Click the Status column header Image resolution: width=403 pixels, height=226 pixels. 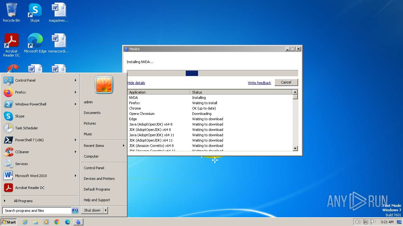241,92
